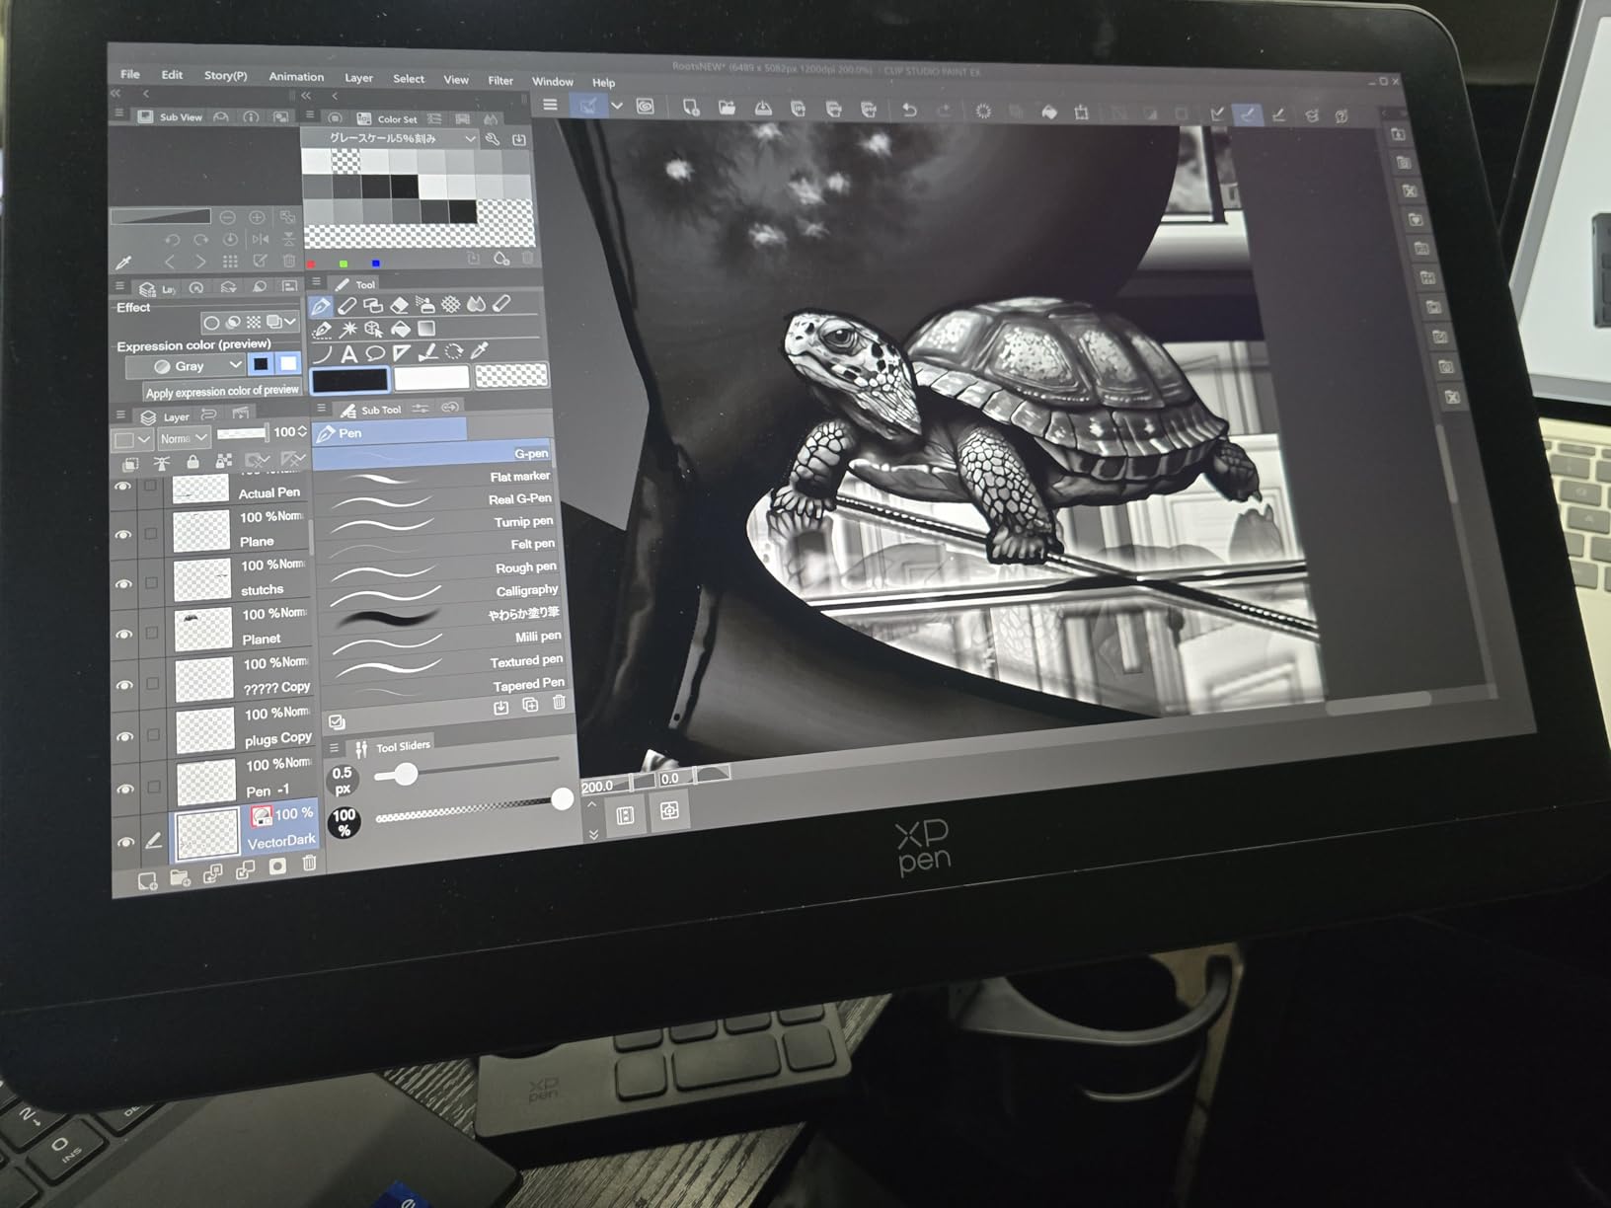Delete layer using Layer palette trash icon
This screenshot has width=1611, height=1208.
pyautogui.click(x=309, y=864)
